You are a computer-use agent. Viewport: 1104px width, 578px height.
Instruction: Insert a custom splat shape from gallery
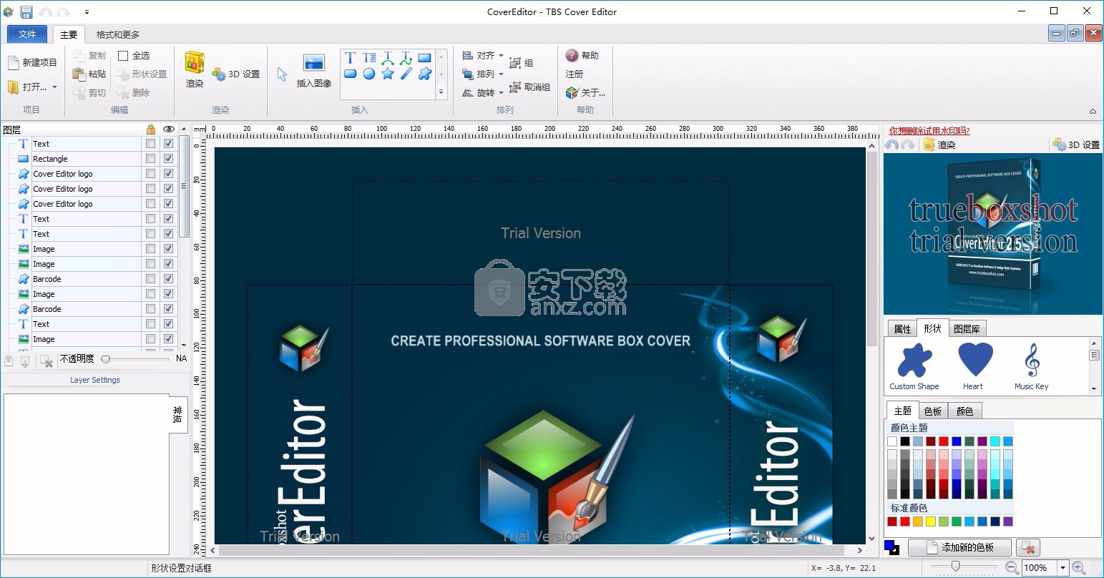pyautogui.click(x=424, y=74)
